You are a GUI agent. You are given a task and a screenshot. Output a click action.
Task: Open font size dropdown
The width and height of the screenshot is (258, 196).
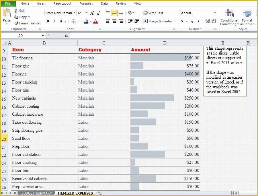click(87, 13)
